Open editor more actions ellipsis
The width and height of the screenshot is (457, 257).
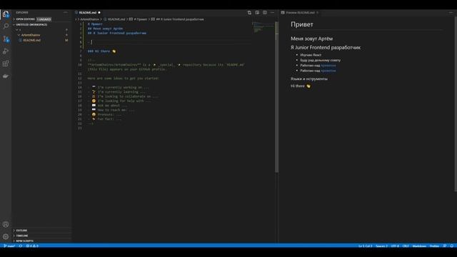272,13
